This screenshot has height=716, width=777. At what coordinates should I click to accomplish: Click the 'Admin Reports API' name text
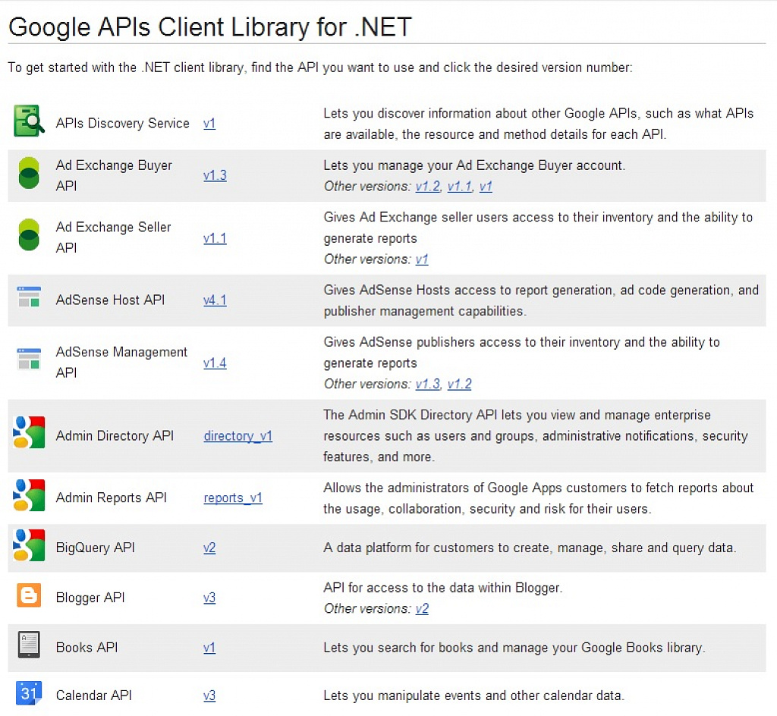pos(111,498)
